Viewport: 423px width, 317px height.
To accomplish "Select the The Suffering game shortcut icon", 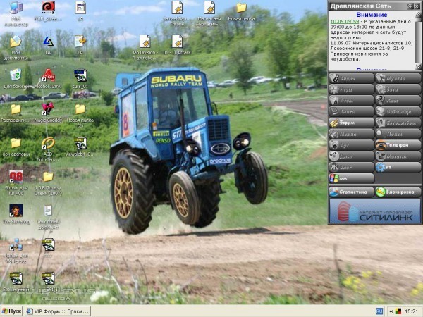I will tap(16, 214).
